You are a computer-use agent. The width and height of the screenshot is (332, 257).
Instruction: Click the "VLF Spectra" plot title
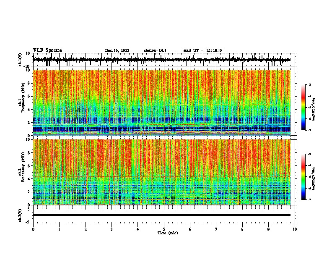click(47, 50)
